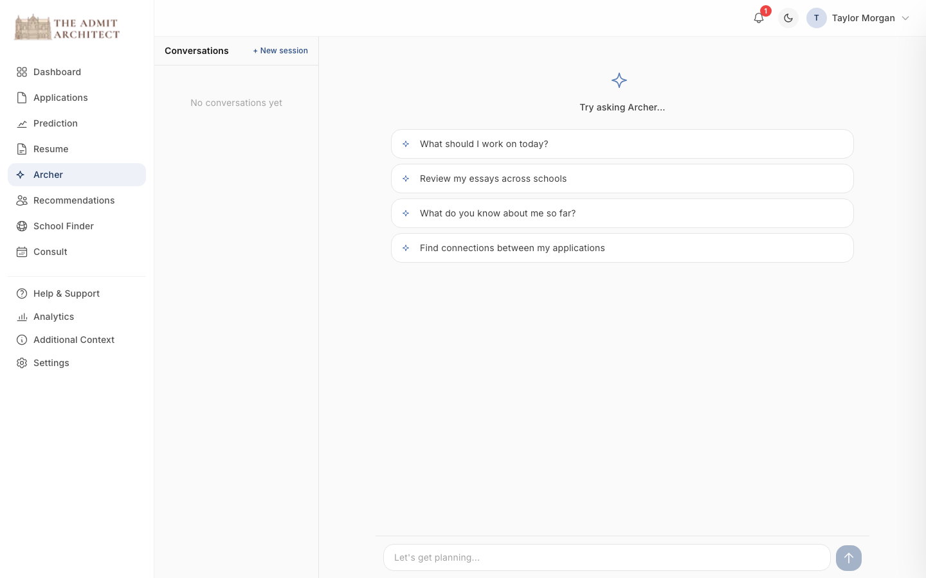Viewport: 926px width, 578px height.
Task: Focus the 'Let's get planning...' message field
Action: click(606, 557)
